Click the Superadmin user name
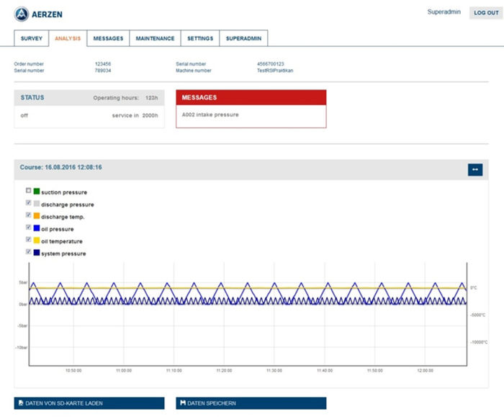 (444, 12)
